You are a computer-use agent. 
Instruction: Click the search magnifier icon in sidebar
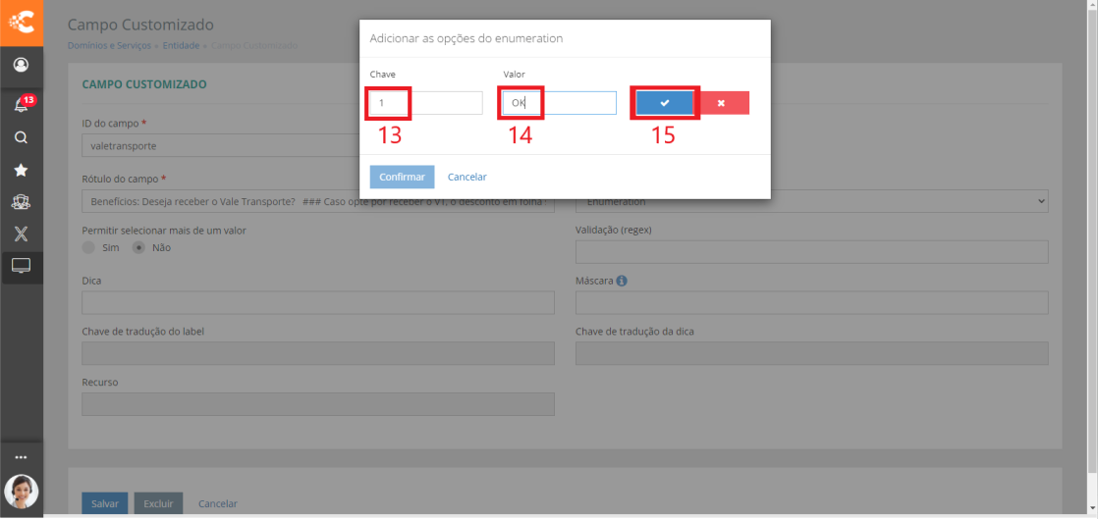coord(21,138)
